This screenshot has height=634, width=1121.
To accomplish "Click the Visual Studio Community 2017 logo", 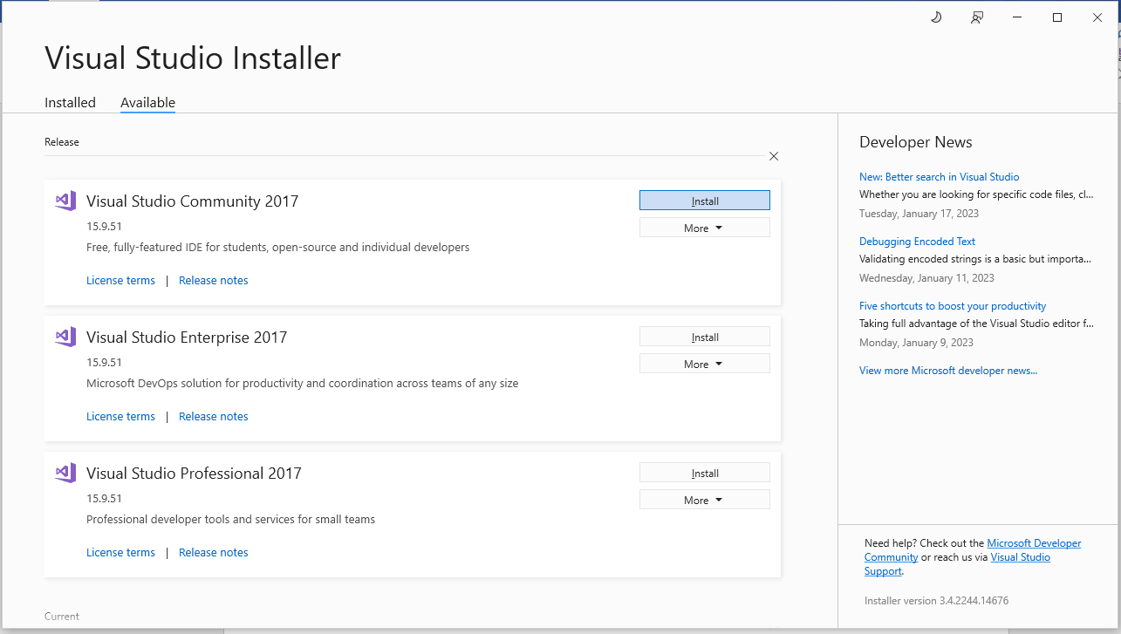I will pyautogui.click(x=65, y=201).
